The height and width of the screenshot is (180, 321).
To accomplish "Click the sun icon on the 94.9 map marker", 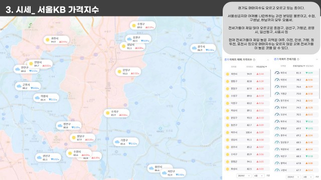I will point(48,40).
